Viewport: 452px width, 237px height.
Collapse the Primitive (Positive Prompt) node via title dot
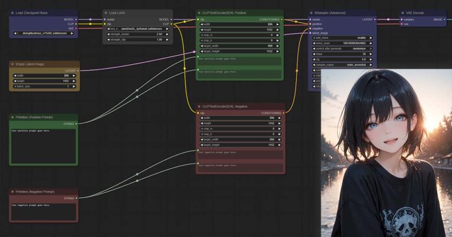12,118
